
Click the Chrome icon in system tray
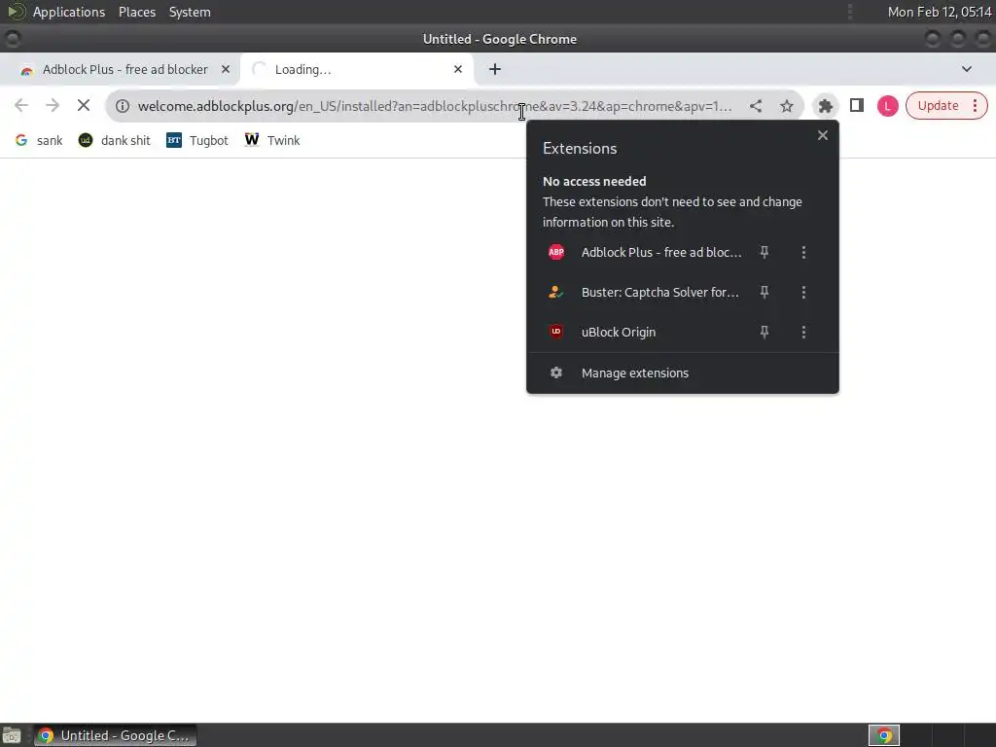point(884,735)
